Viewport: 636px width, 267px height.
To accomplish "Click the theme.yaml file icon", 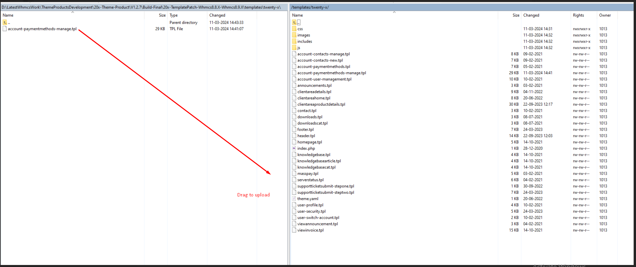I will tap(294, 199).
